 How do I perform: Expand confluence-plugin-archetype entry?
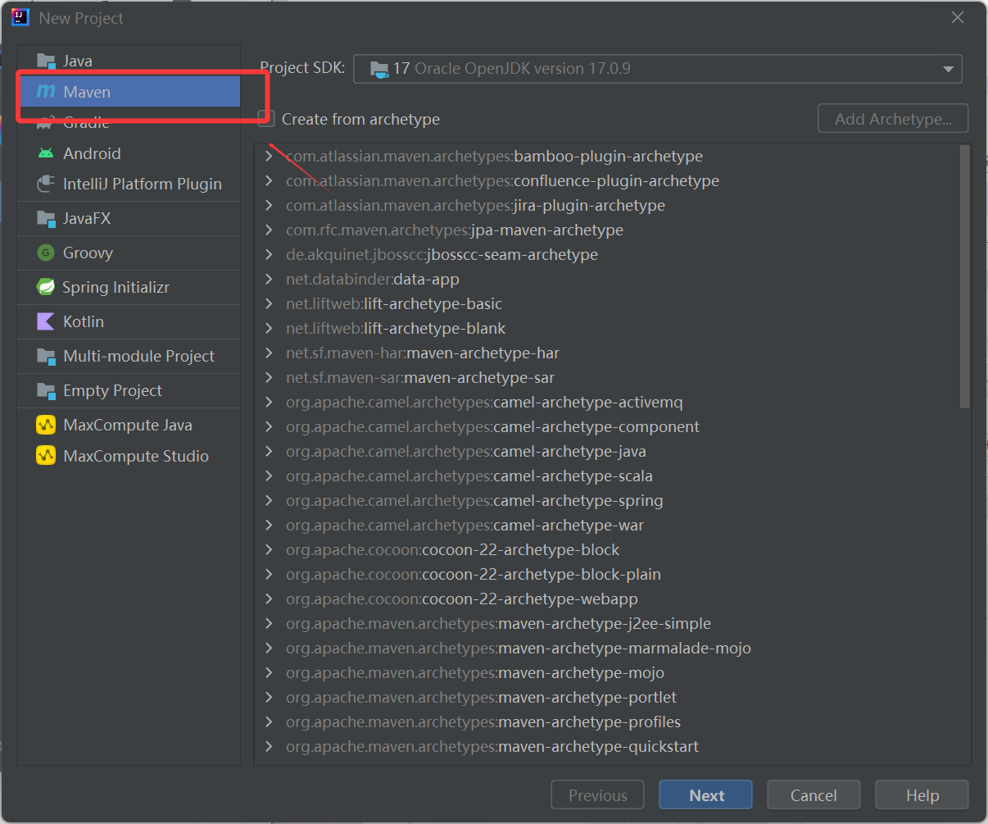269,180
